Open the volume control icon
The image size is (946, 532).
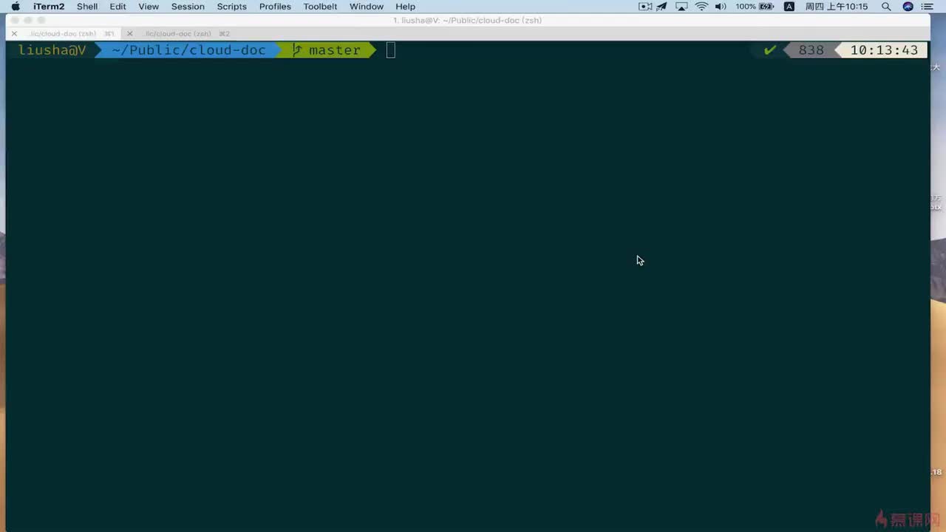click(x=721, y=7)
